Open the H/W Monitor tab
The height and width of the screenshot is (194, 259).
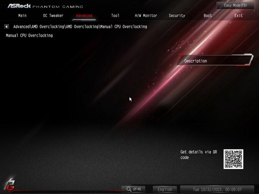click(x=146, y=16)
